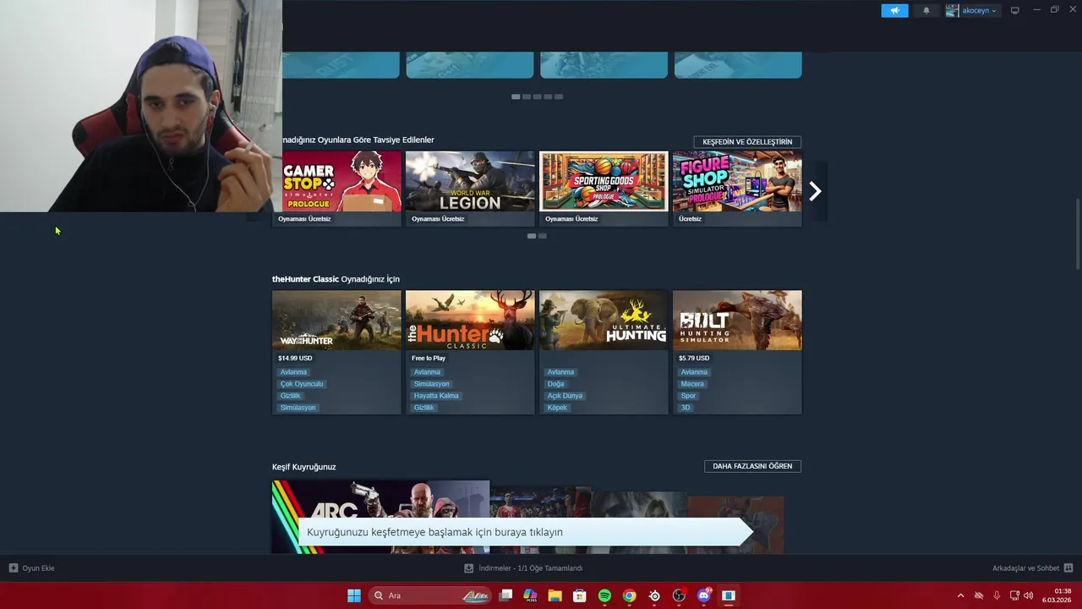Screen dimensions: 1082x609
Task: Open Google Chrome from taskbar
Action: click(629, 595)
